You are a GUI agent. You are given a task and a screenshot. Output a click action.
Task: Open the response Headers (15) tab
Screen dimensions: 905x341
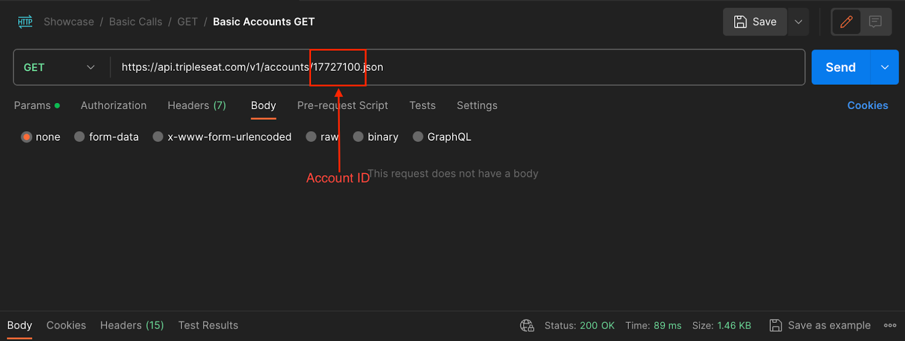(132, 326)
